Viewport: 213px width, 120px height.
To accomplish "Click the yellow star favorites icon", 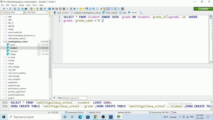I will coord(50,13).
